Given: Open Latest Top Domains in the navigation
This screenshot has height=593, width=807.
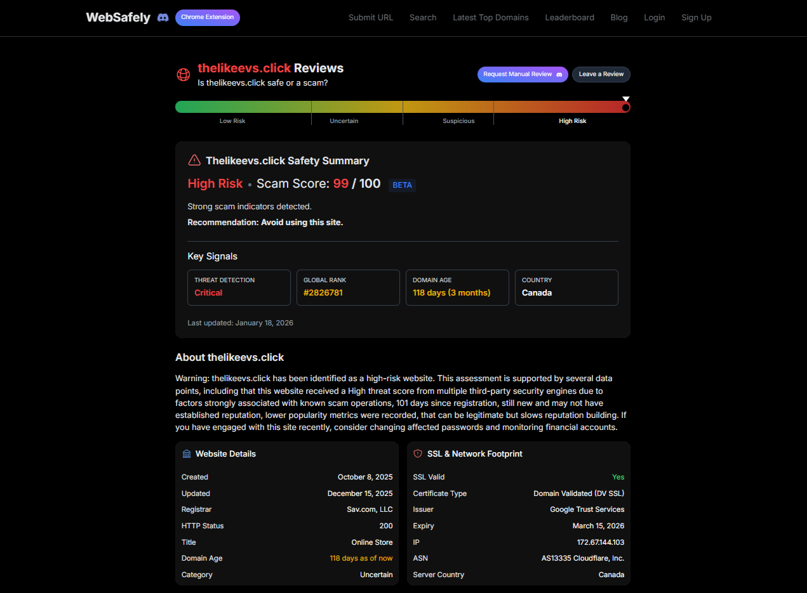Looking at the screenshot, I should tap(490, 18).
